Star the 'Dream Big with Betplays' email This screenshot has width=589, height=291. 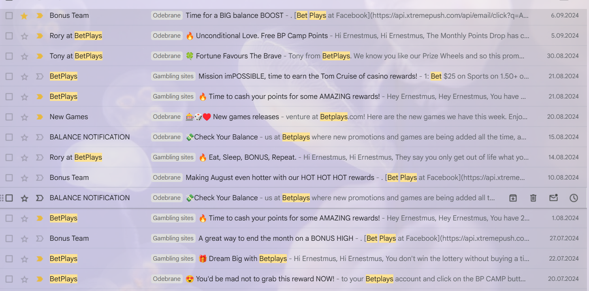24,259
